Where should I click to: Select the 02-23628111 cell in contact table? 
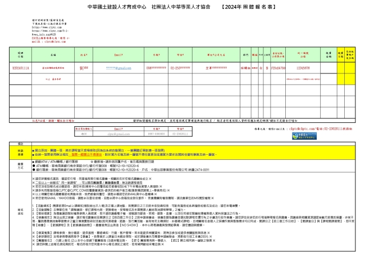tap(180, 134)
